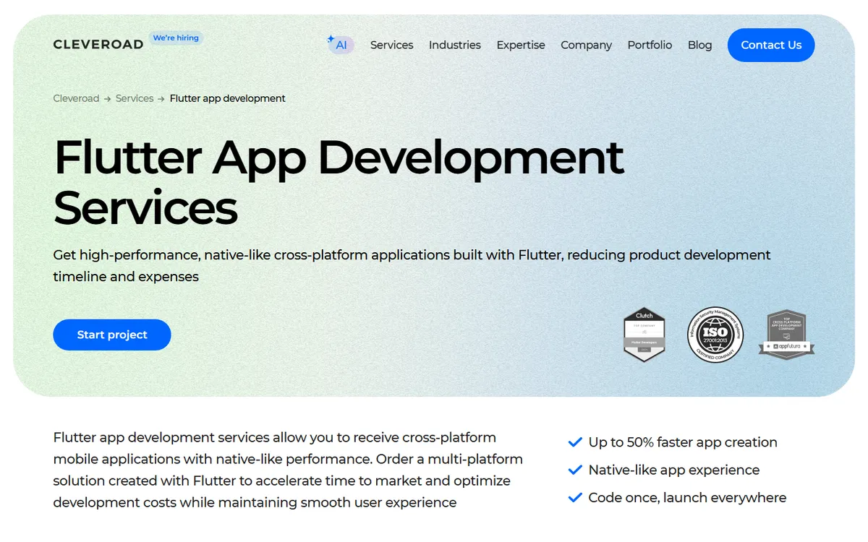Click the Flutter App Development Services heading

point(339,181)
